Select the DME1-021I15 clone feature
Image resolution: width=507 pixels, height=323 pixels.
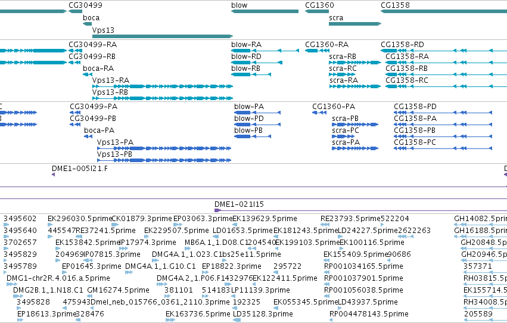point(360,210)
